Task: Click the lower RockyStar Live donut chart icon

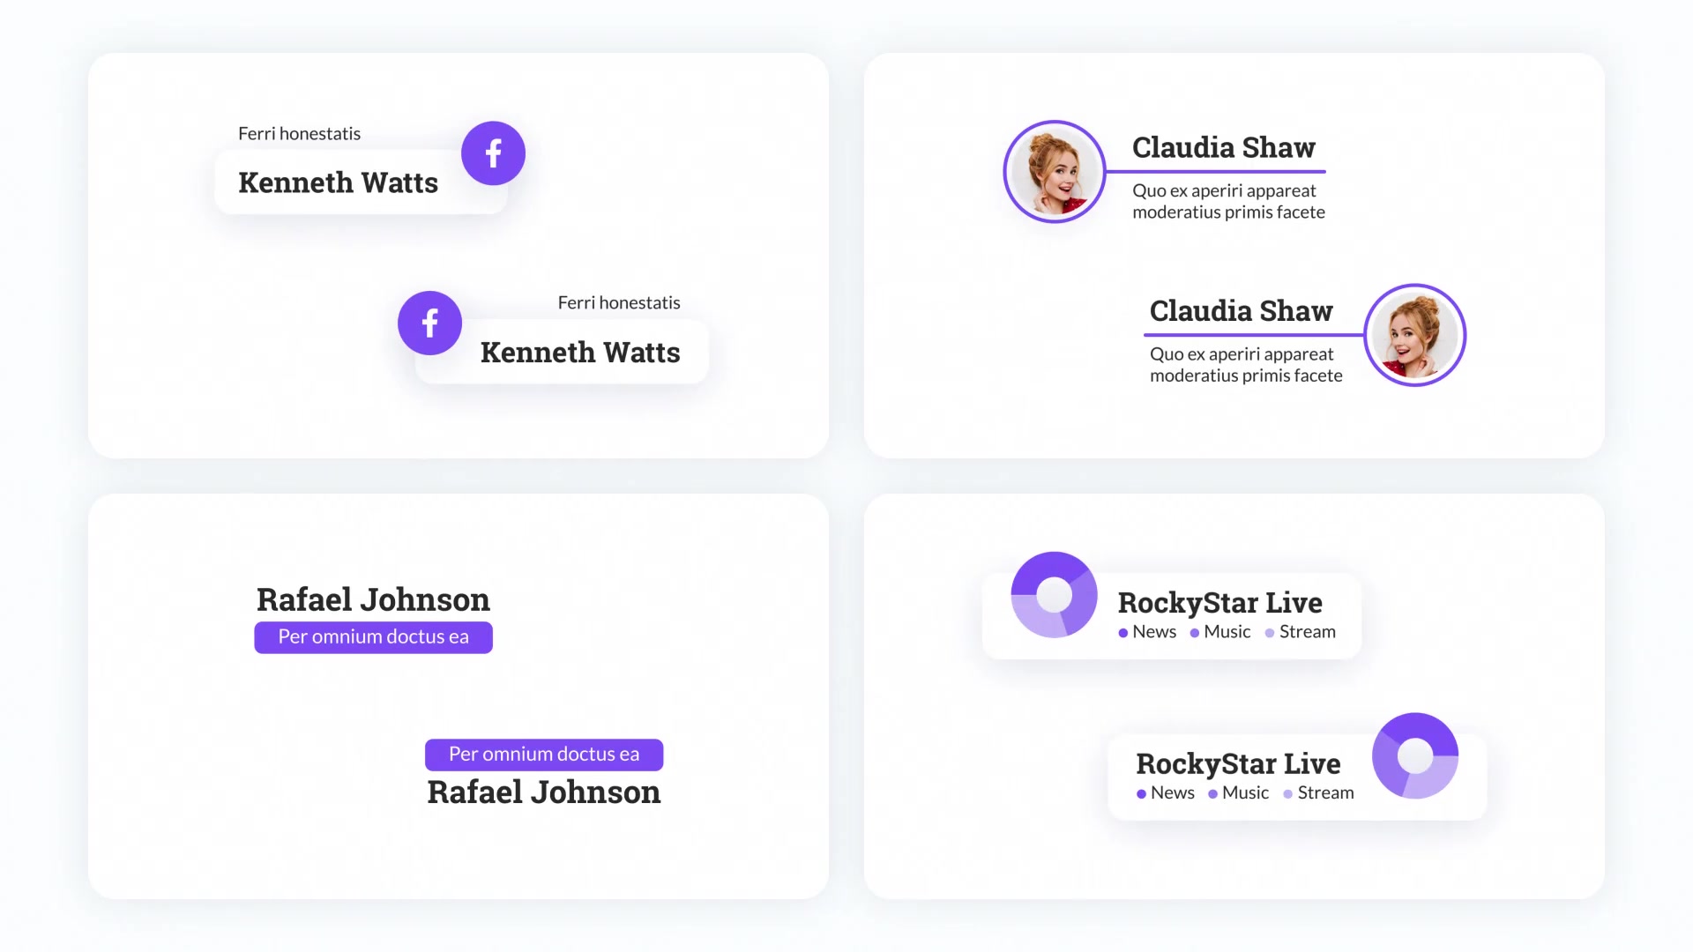Action: coord(1415,755)
